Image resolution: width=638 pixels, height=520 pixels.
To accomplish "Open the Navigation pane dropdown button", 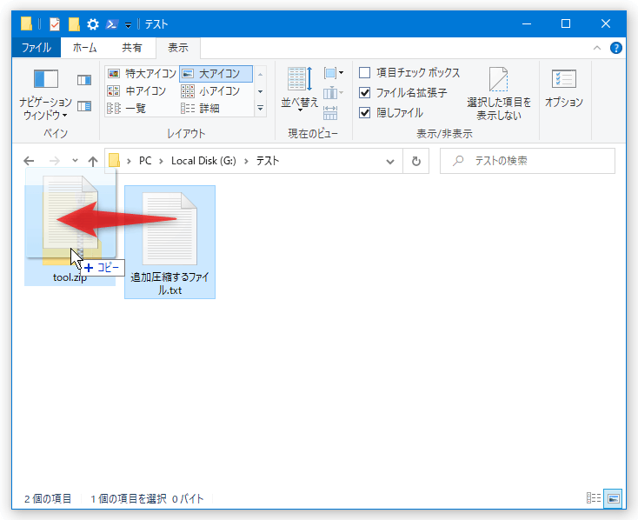I will tap(45, 95).
